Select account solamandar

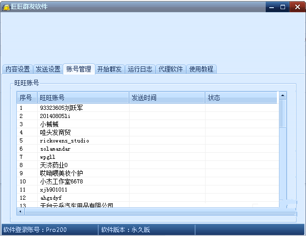55,149
